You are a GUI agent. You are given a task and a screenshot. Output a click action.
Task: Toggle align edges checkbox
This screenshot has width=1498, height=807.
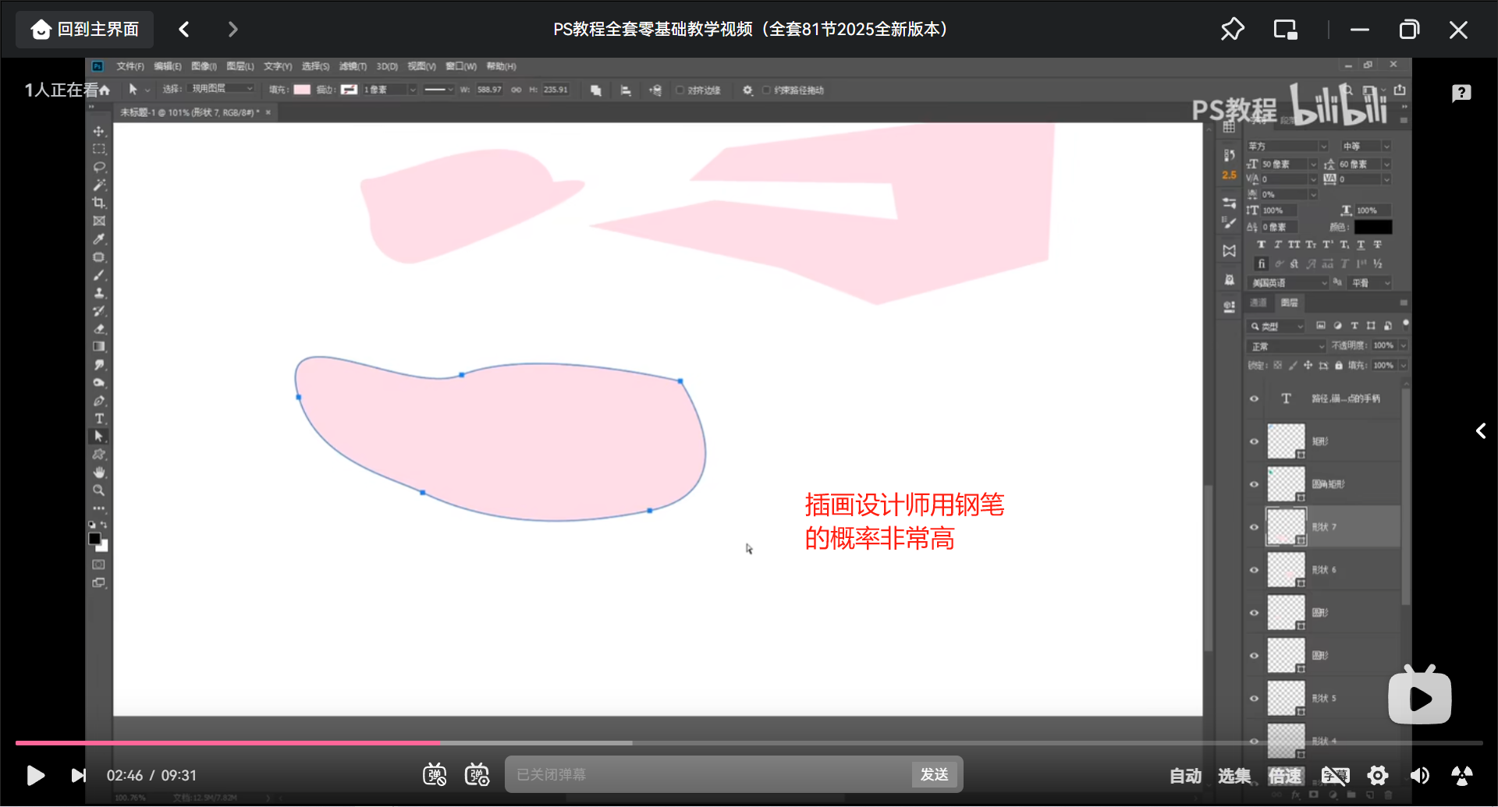[x=680, y=90]
